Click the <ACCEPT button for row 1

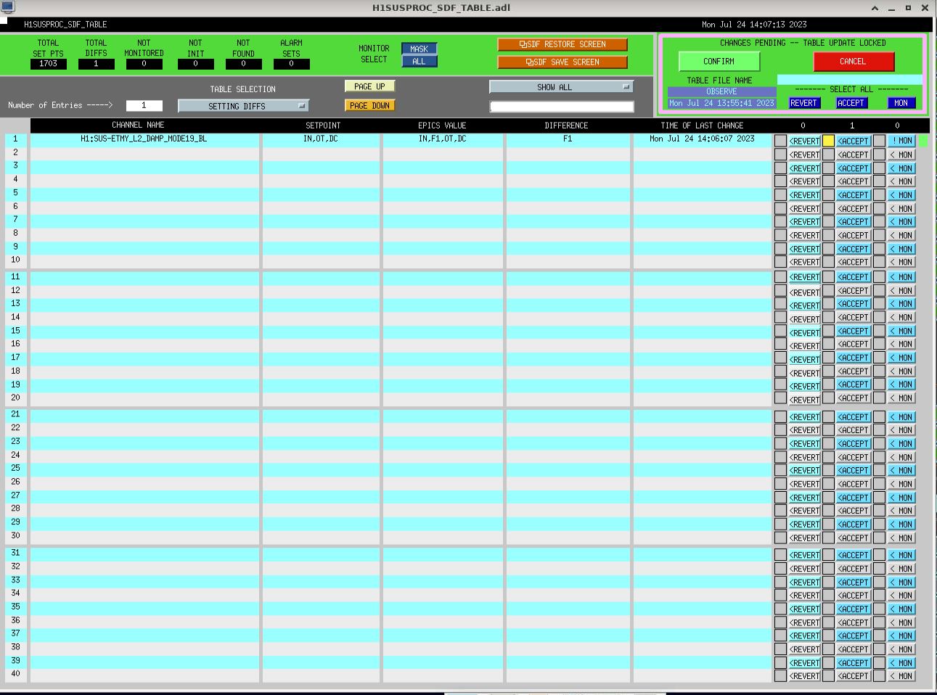[853, 141]
